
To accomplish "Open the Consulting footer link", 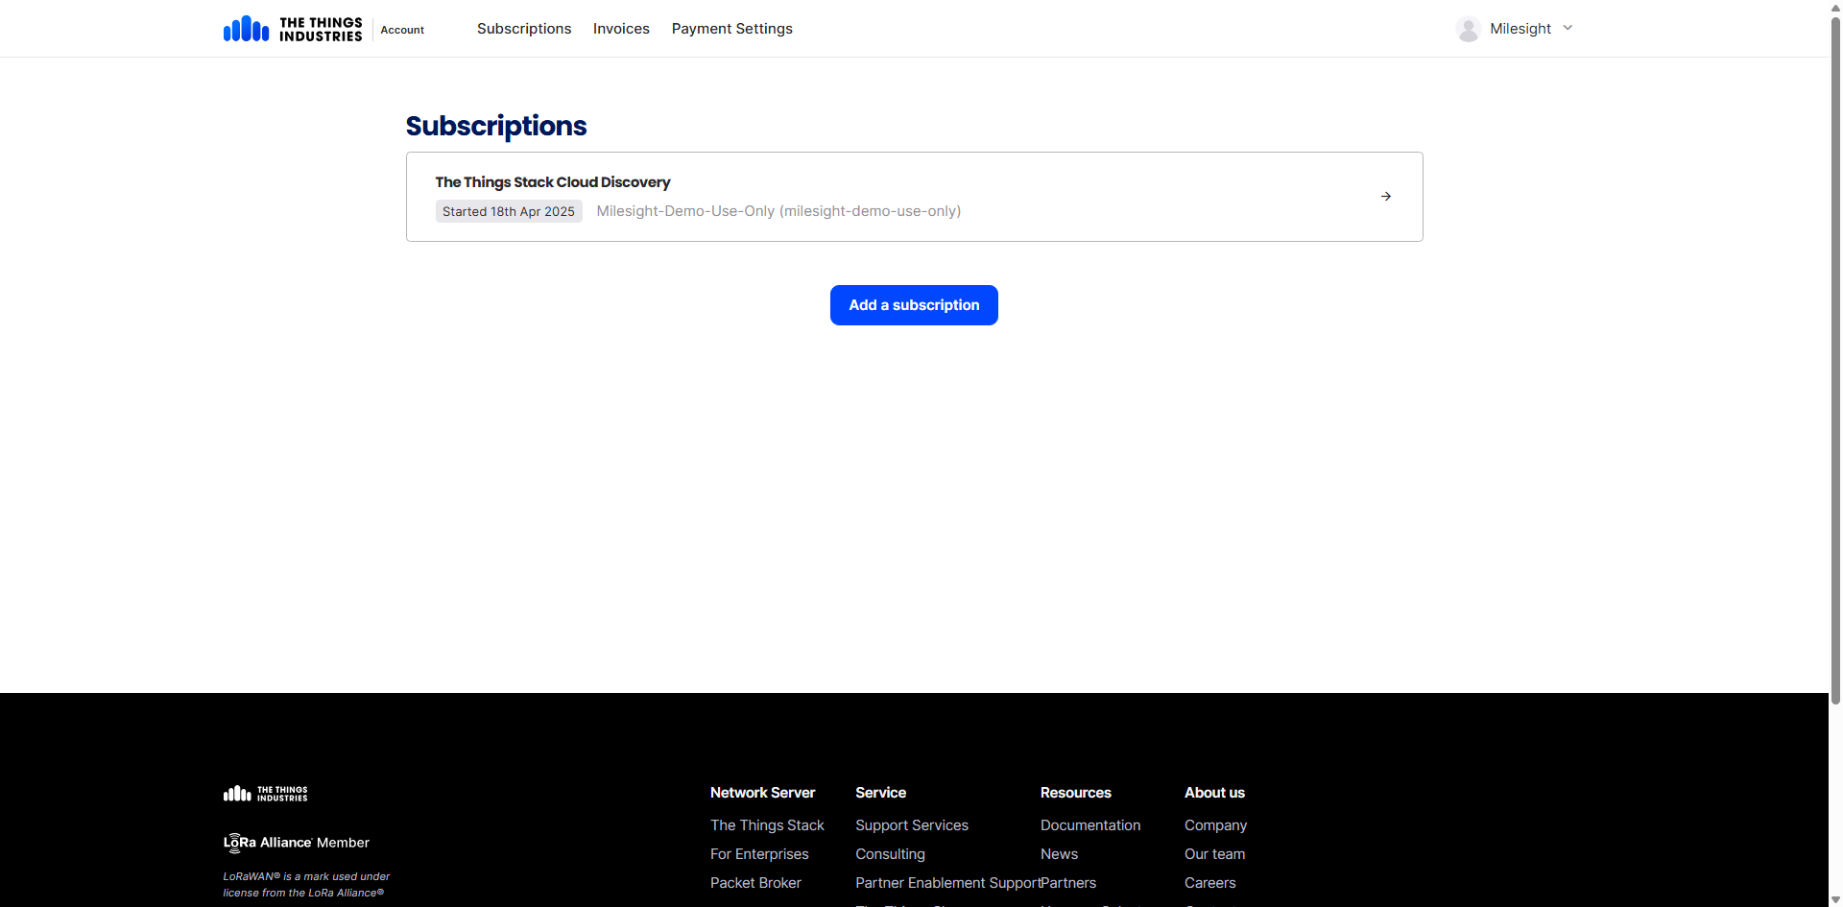I will 890,854.
